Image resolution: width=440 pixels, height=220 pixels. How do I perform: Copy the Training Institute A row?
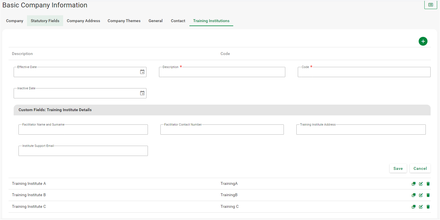click(x=414, y=184)
